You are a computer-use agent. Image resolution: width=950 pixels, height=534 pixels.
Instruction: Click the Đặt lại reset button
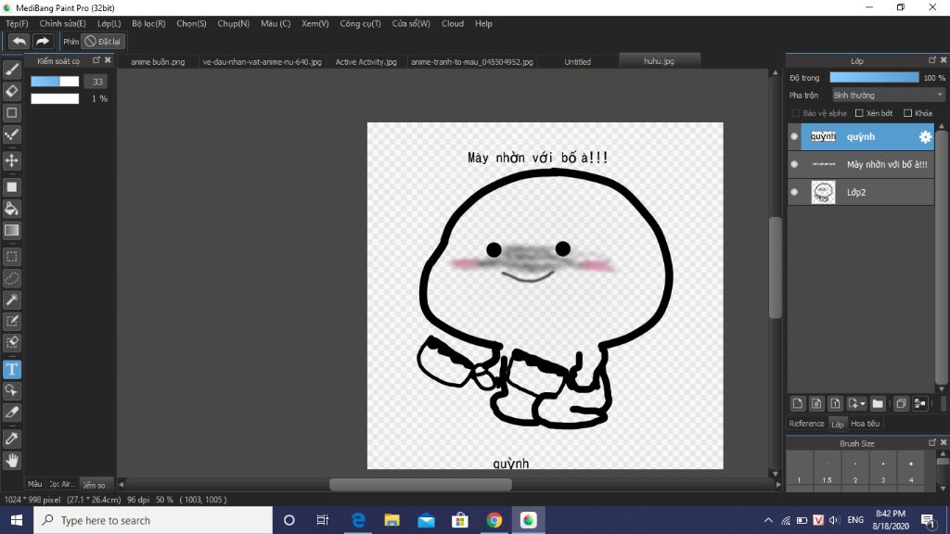[103, 41]
